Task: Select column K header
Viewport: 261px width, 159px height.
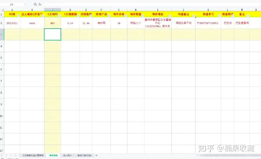Action: (208, 10)
